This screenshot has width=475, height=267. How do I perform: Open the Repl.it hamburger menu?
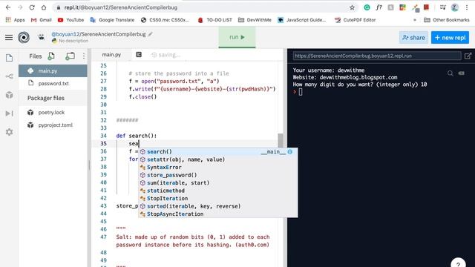coord(9,38)
